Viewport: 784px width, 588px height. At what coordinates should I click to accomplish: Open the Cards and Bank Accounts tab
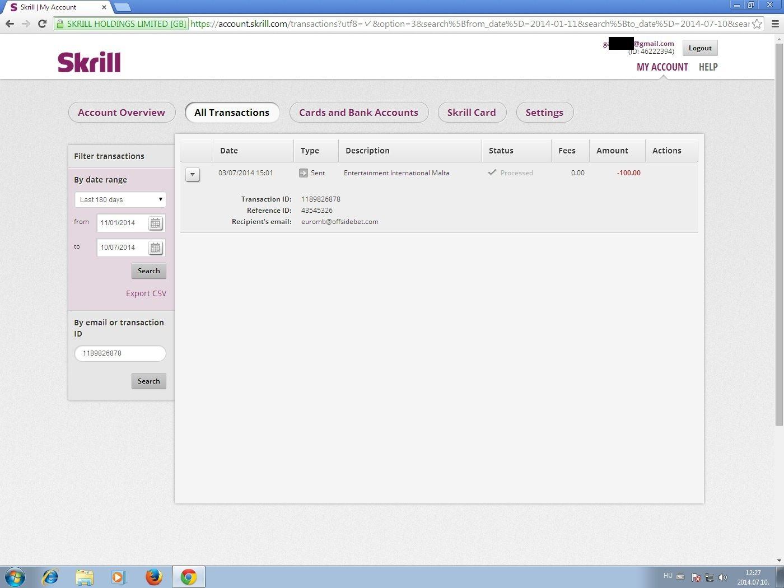[x=358, y=113]
